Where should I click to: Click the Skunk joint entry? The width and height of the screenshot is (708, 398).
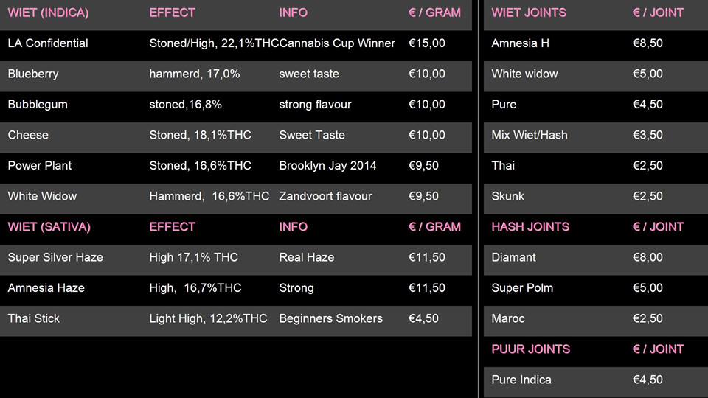508,196
